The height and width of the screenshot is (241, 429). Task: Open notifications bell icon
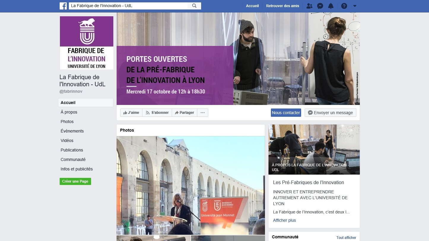[x=331, y=6]
